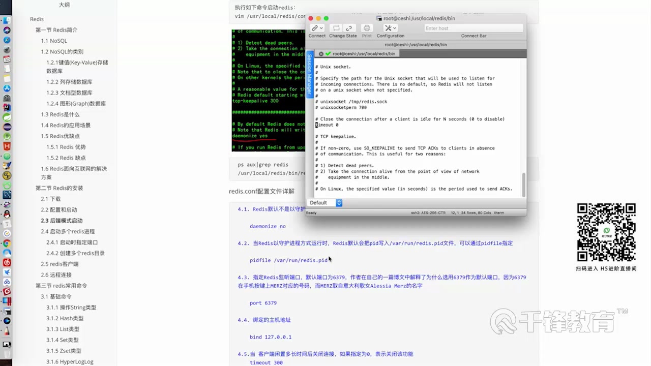This screenshot has width=651, height=366.
Task: Open outline entry '1.5 Redis优缺点'
Action: coord(60,136)
